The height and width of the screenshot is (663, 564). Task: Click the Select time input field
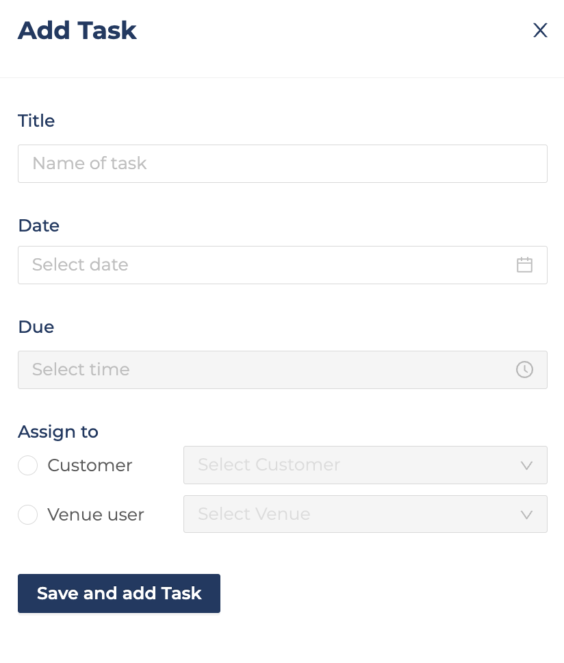pos(260,370)
